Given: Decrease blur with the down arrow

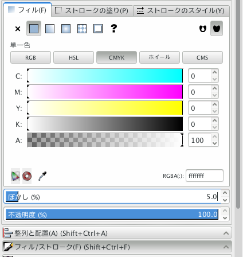Looking at the screenshot, I should click(225, 200).
